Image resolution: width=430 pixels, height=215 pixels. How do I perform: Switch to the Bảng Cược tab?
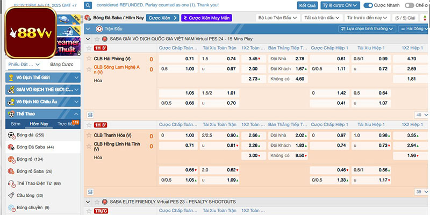click(x=61, y=64)
